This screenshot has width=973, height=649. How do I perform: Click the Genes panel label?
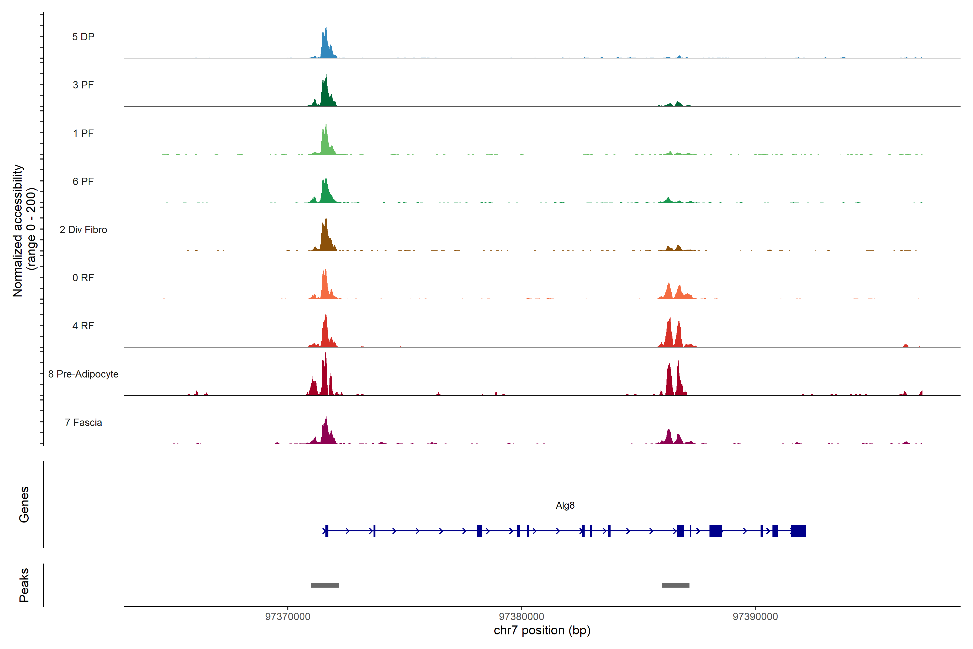click(x=24, y=505)
